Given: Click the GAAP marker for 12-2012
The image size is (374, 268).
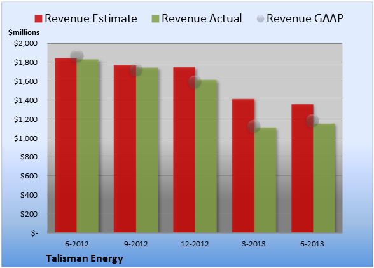Looking at the screenshot, I should pyautogui.click(x=195, y=82).
